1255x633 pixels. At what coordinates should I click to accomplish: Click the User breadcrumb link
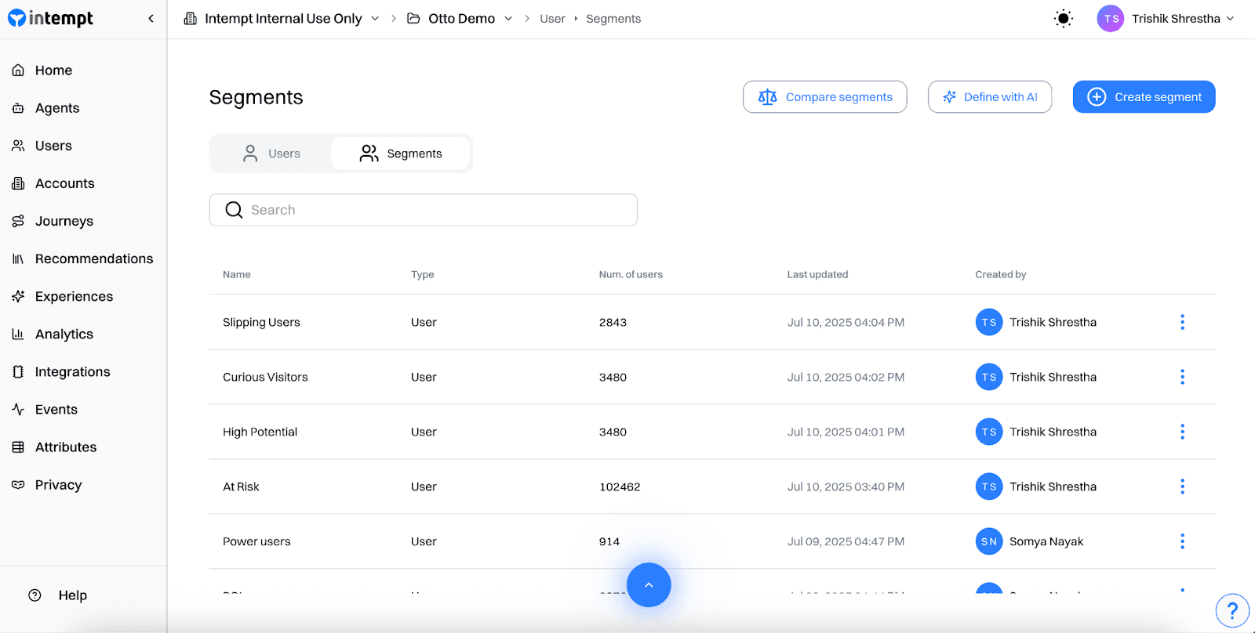pyautogui.click(x=552, y=19)
